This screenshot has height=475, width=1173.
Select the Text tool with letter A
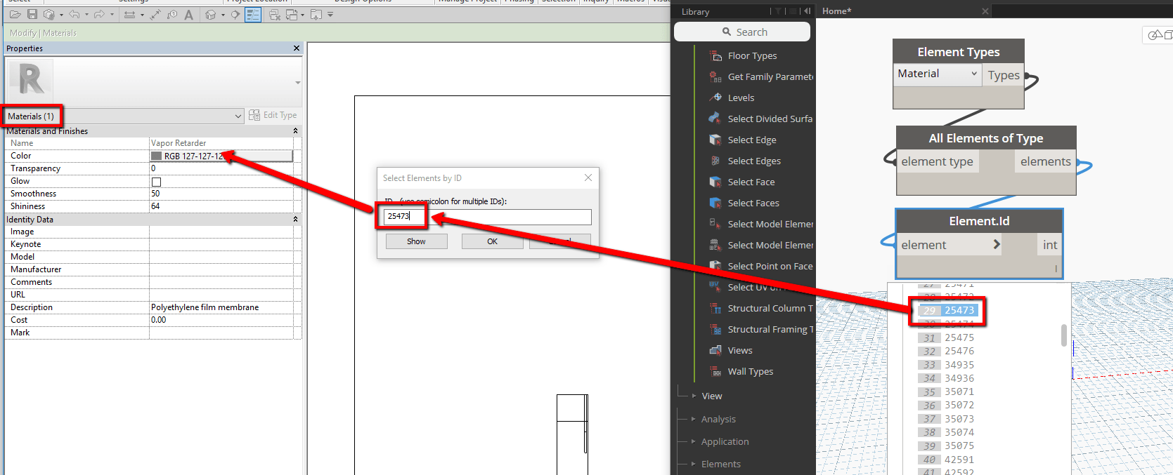(x=188, y=14)
